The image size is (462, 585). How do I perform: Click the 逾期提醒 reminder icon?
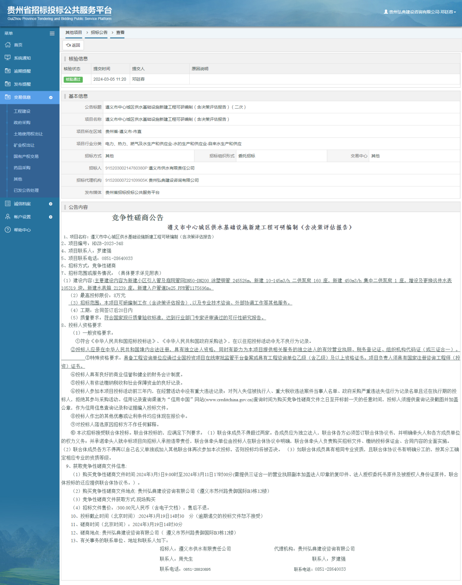tap(8, 71)
